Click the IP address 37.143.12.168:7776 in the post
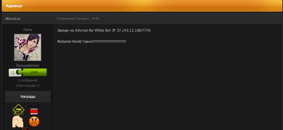Screen dimensions: 283x130 tap(133, 30)
